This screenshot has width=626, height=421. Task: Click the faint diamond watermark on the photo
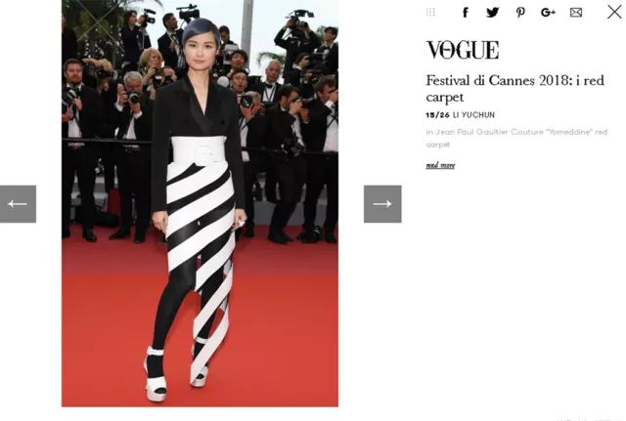pos(98,20)
